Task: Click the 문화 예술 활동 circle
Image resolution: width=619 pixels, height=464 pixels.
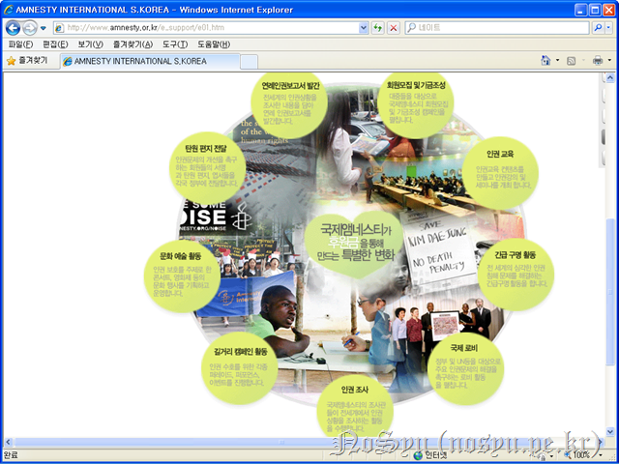Action: (176, 275)
